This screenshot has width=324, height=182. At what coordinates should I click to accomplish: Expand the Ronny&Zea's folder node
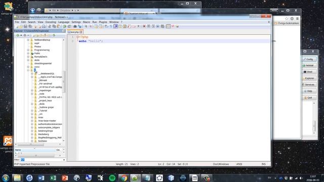(28, 57)
